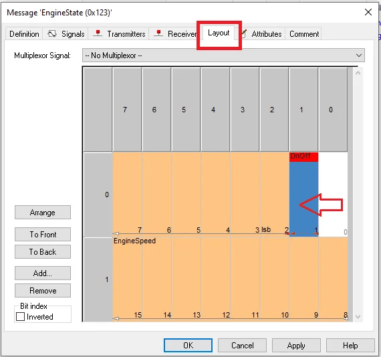Click the layout scrollbar down arrow
Screen dimensions: 381x357
tap(358, 316)
